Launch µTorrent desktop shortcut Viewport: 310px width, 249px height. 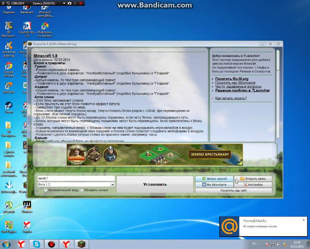point(9,207)
